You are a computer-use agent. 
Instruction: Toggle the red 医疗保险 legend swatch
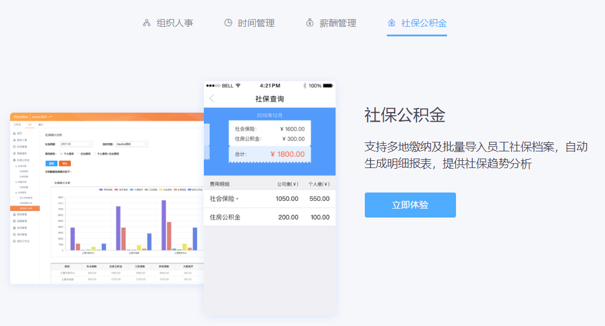click(116, 190)
